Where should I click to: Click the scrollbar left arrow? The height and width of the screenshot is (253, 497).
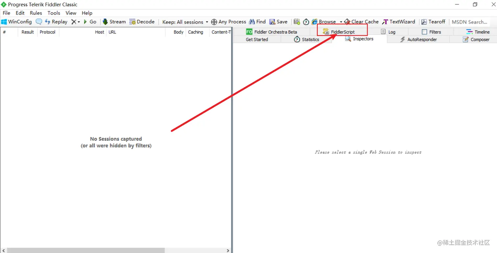(3, 250)
